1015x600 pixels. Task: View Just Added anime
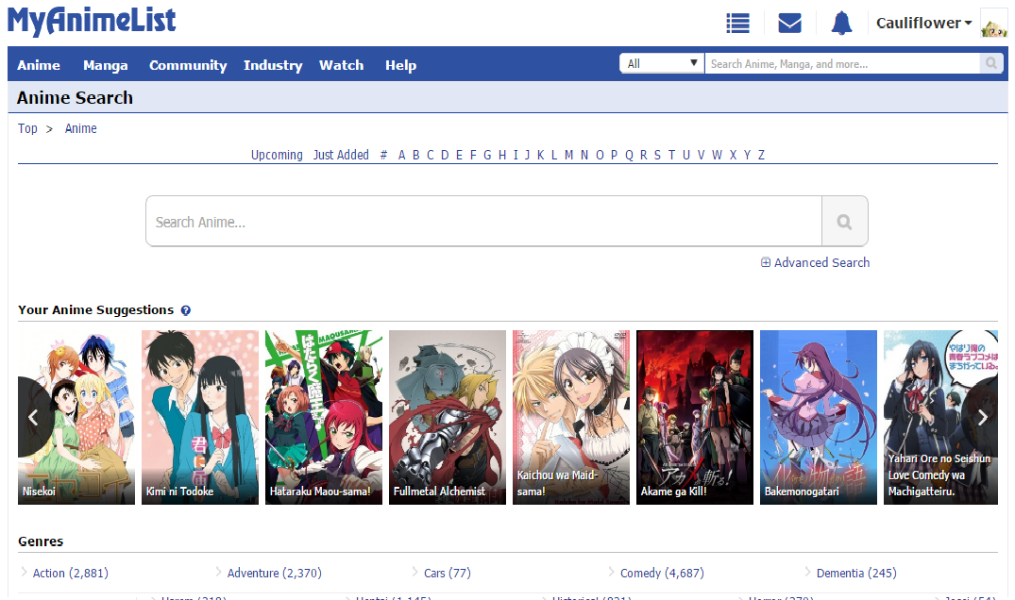click(x=341, y=155)
